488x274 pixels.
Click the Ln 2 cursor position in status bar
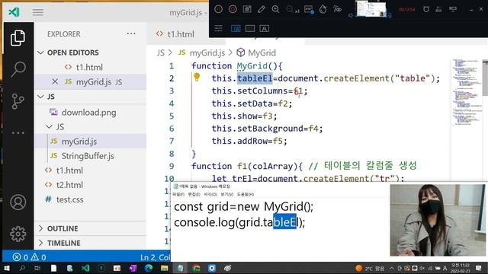click(155, 257)
